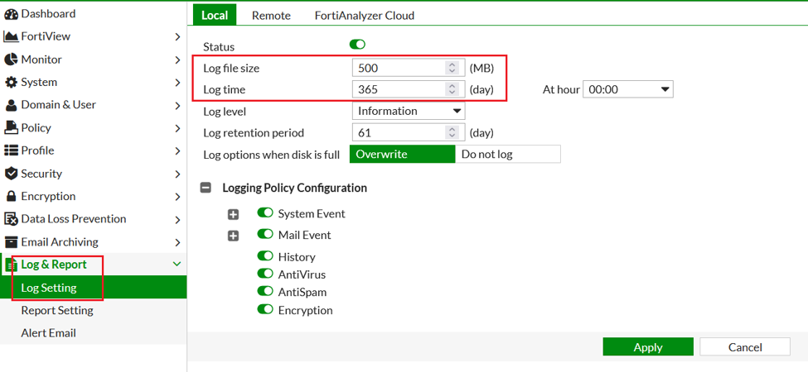Click the Dashboard gauge icon
The width and height of the screenshot is (808, 372).
(x=11, y=14)
